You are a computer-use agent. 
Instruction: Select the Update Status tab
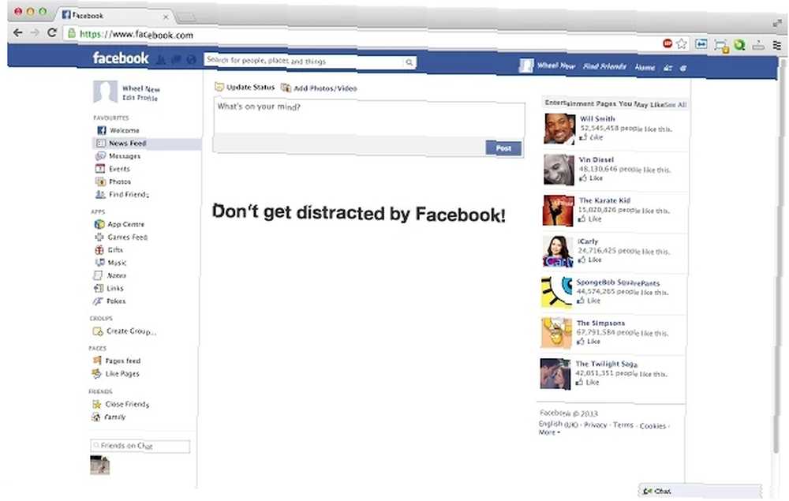245,87
